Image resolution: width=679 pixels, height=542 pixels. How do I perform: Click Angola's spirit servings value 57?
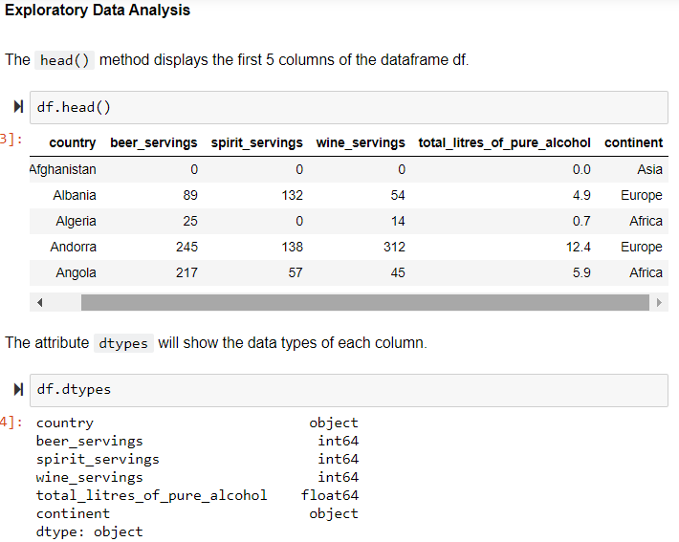296,272
